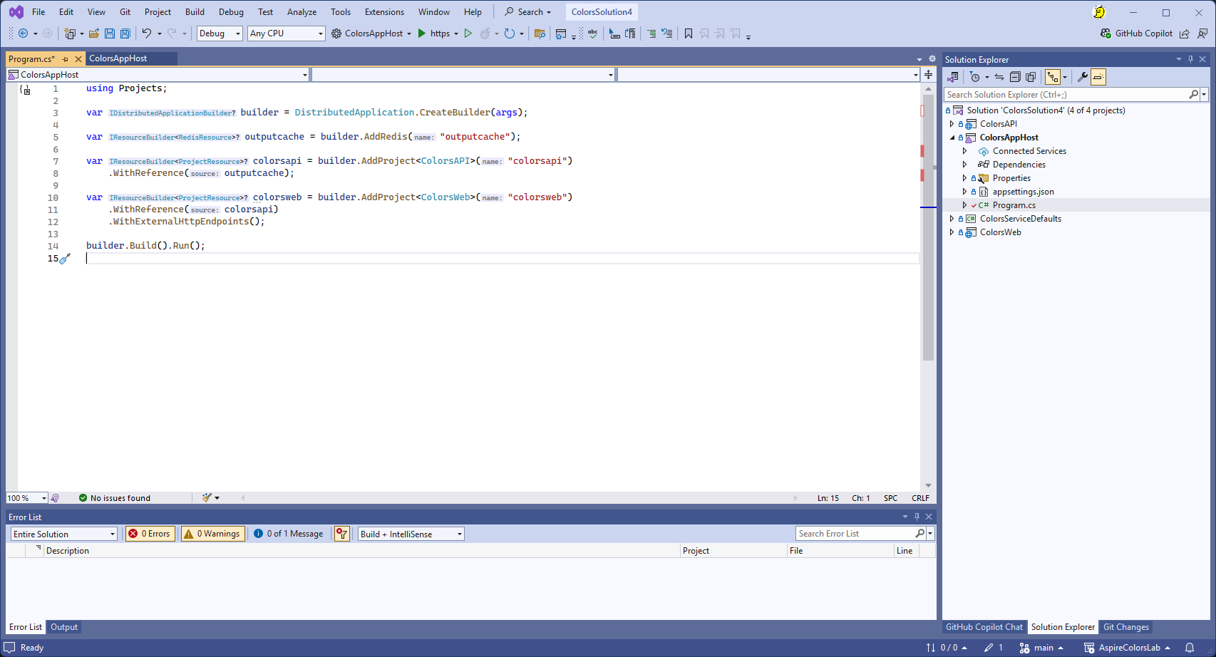
Task: Expand the ColorsAPI project node
Action: (x=952, y=124)
